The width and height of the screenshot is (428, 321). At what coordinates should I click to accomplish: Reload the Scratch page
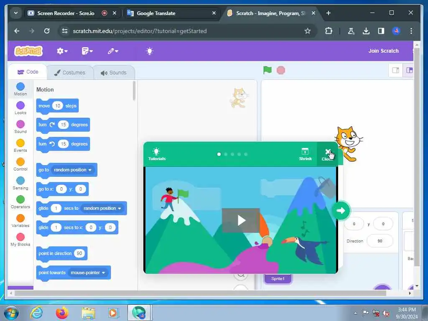47,31
